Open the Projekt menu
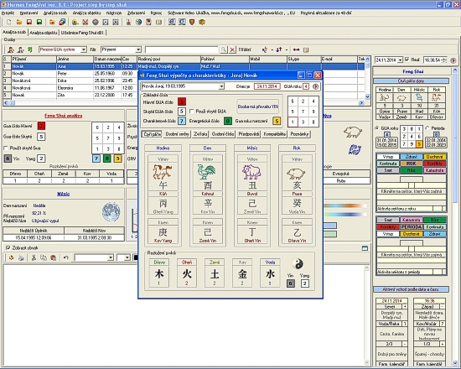 [x=8, y=13]
